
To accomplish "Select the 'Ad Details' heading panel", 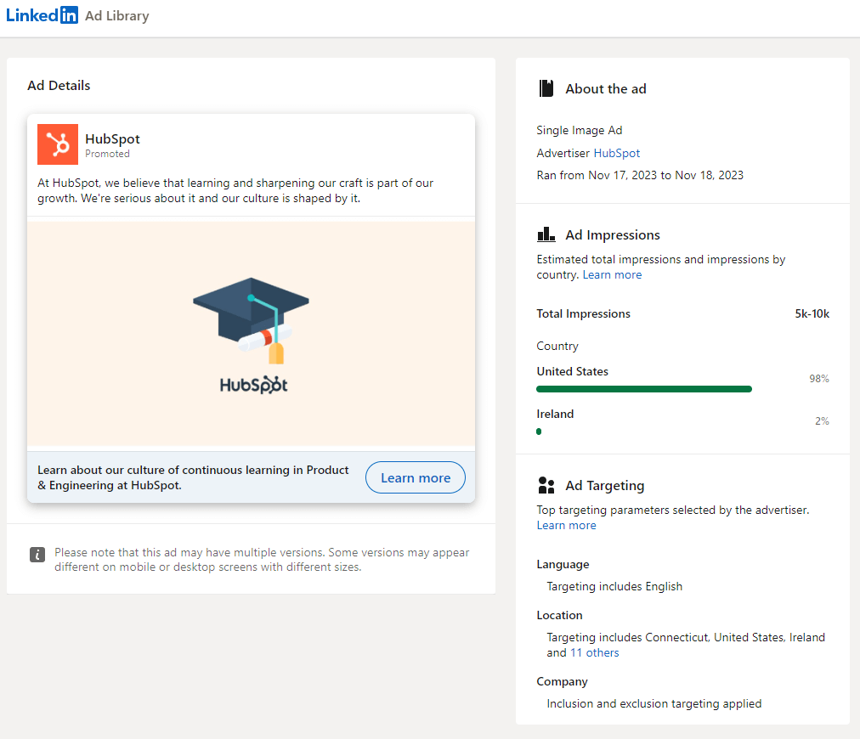I will coord(59,85).
